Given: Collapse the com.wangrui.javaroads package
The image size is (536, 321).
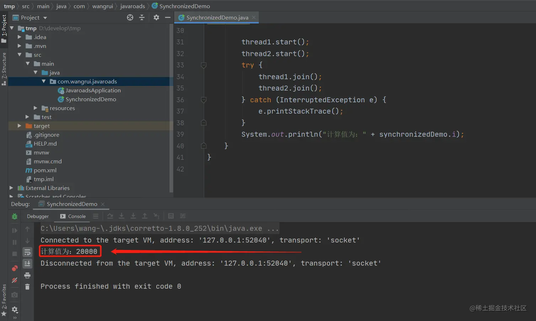Looking at the screenshot, I should click(x=44, y=81).
